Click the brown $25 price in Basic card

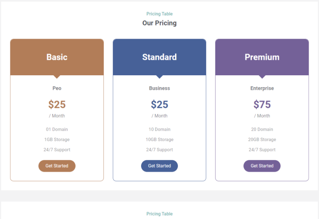57,104
